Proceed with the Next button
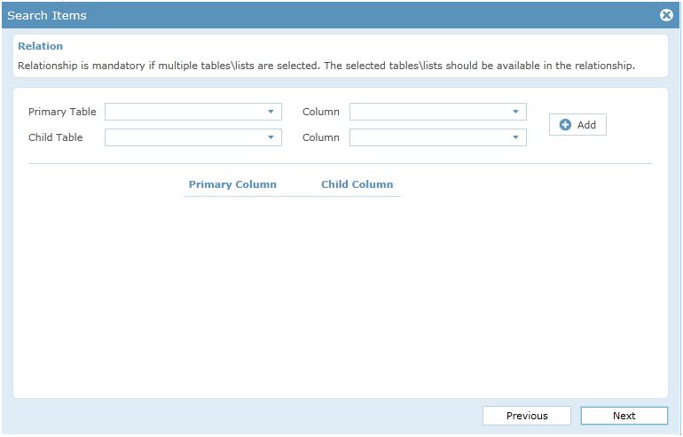This screenshot has width=683, height=437. 624,416
